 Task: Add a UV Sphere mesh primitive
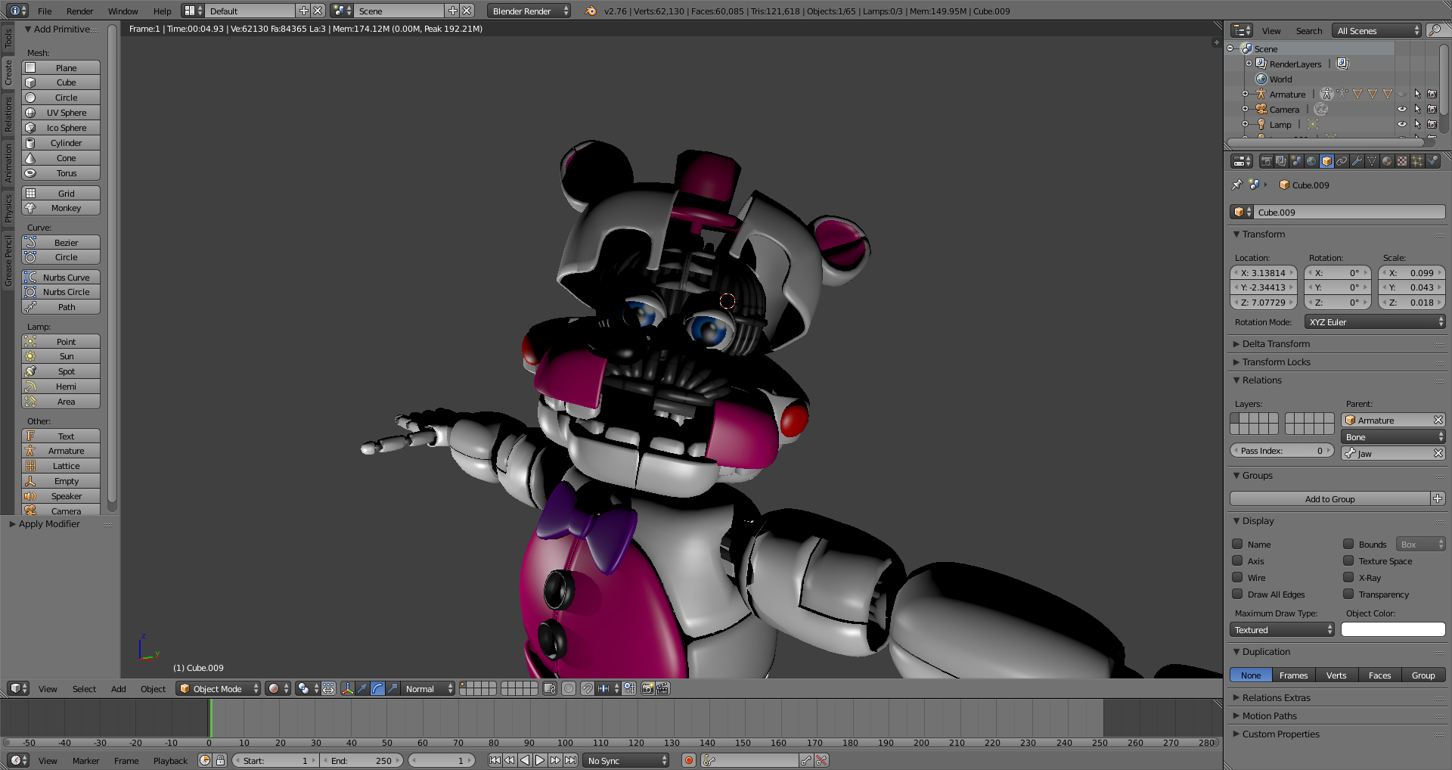point(61,113)
